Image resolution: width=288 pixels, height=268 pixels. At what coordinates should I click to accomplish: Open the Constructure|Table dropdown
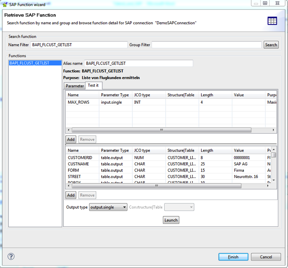pyautogui.click(x=179, y=207)
